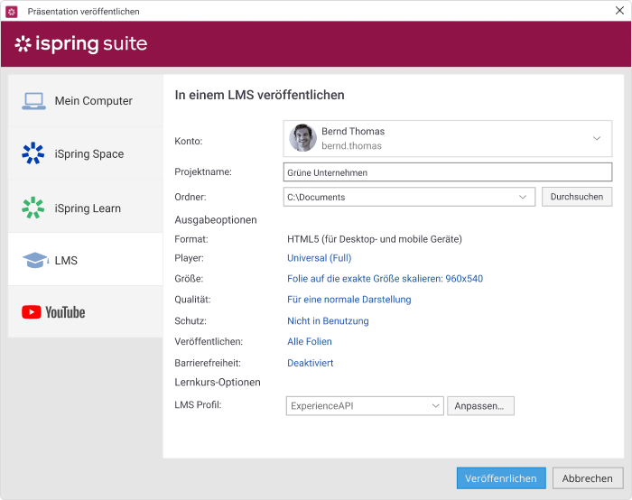Viewport: 632px width, 500px height.
Task: Click the Abbrechen cancel button
Action: click(x=588, y=478)
